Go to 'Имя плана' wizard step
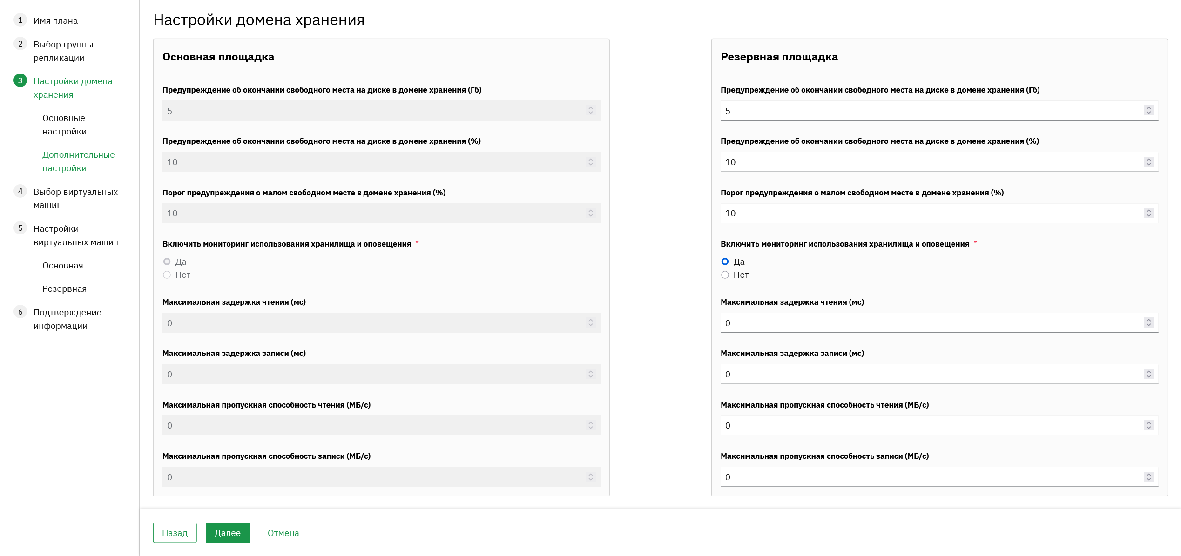The height and width of the screenshot is (556, 1181). pyautogui.click(x=55, y=20)
